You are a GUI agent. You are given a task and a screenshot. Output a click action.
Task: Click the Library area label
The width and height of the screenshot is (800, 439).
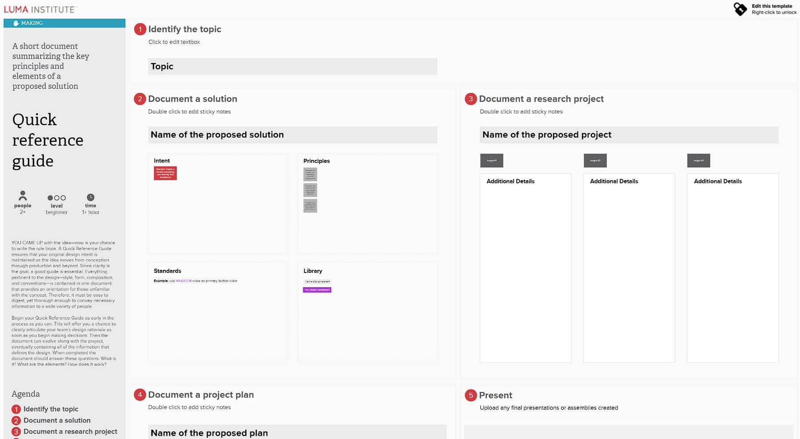tap(313, 271)
